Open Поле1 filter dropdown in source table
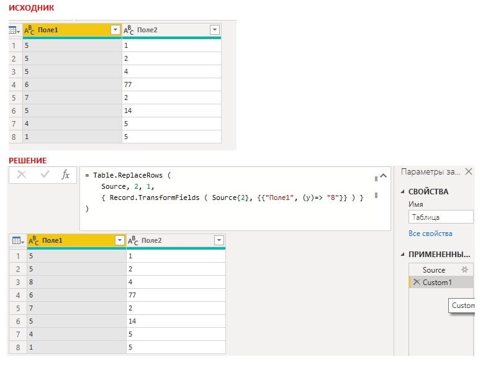 tap(115, 30)
